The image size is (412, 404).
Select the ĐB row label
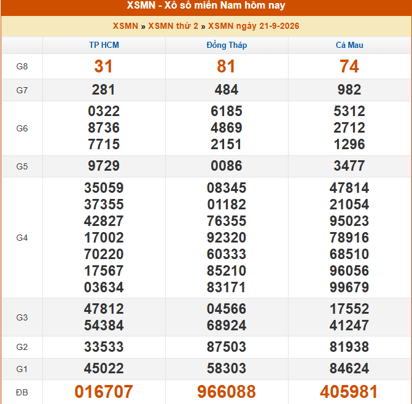(x=22, y=392)
